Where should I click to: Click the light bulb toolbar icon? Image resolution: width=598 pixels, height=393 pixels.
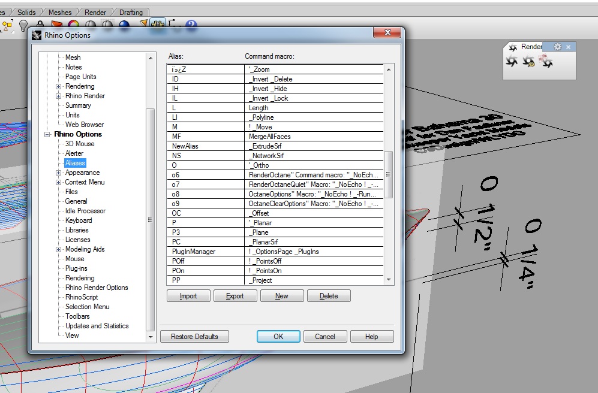pos(23,26)
